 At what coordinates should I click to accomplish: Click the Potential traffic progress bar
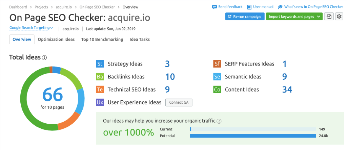pyautogui.click(x=253, y=136)
